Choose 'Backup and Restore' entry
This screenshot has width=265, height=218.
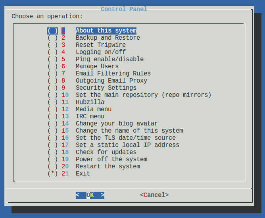pyautogui.click(x=108, y=38)
